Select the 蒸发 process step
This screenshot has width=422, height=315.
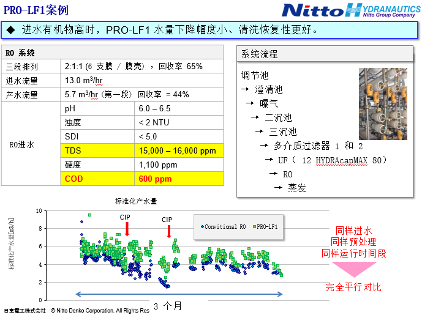pos(297,188)
